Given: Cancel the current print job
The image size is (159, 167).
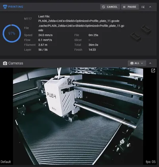Looking at the screenshot, I should click(110, 7).
